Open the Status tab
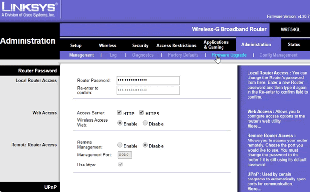 (294, 44)
